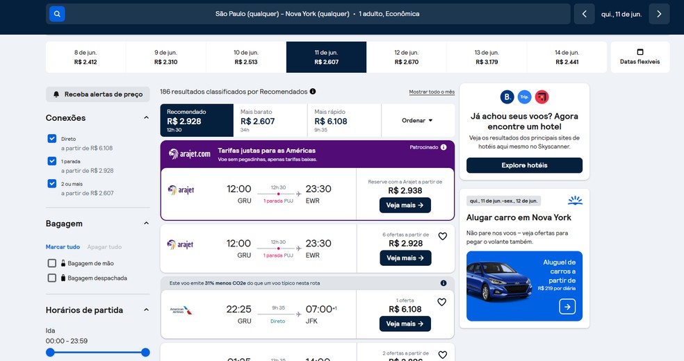
Task: Click the blue search magnifier icon
Action: coord(57,14)
